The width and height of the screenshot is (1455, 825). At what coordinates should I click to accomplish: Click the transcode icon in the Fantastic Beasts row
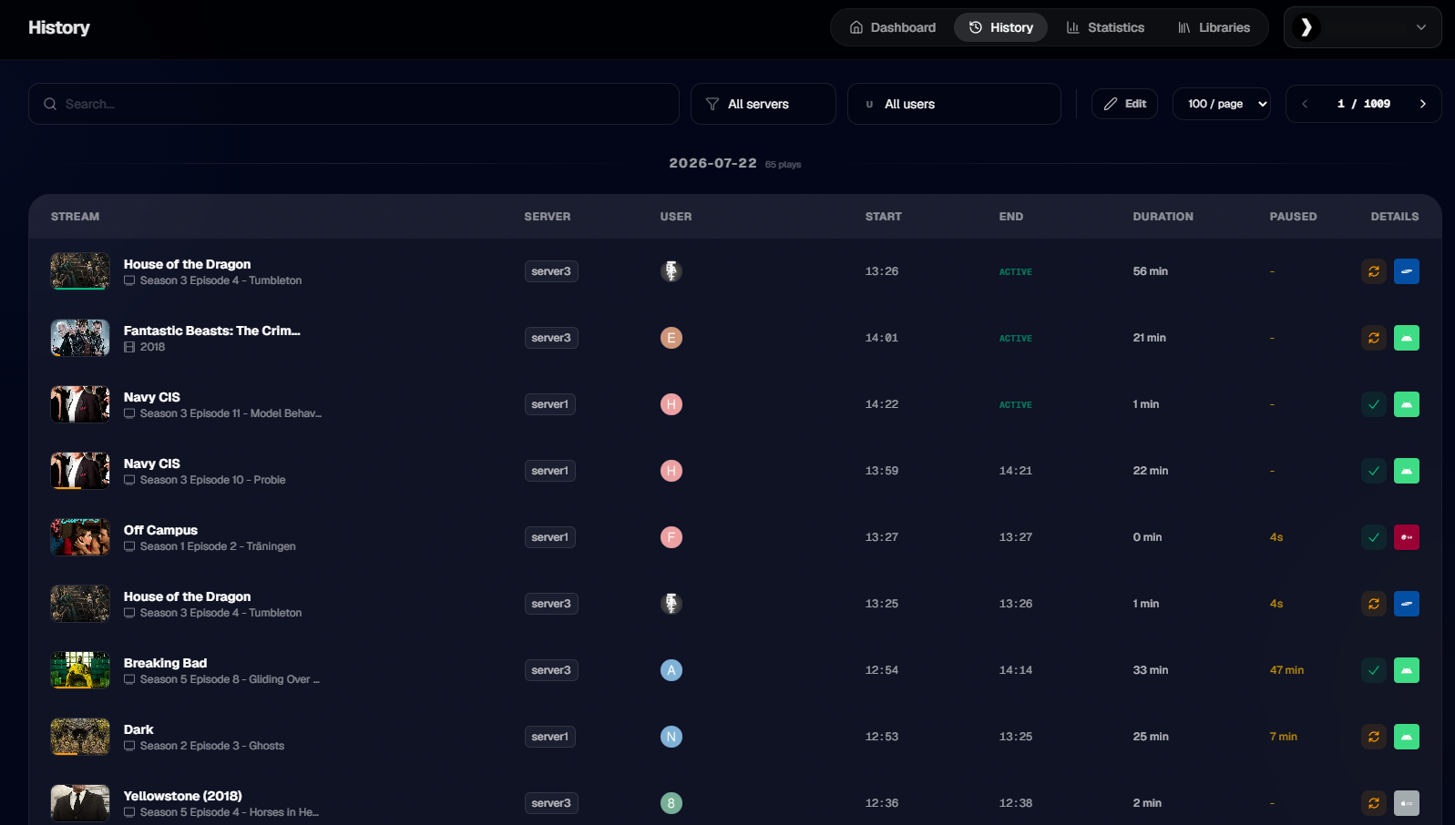1374,338
